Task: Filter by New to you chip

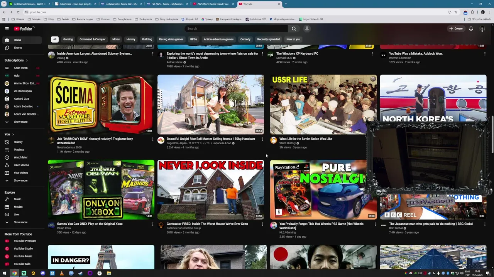Action: 293,39
